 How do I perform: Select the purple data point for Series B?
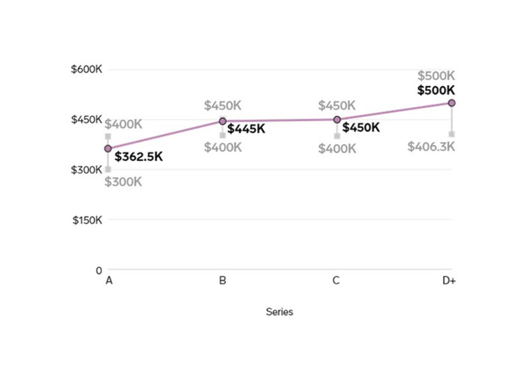tap(223, 121)
